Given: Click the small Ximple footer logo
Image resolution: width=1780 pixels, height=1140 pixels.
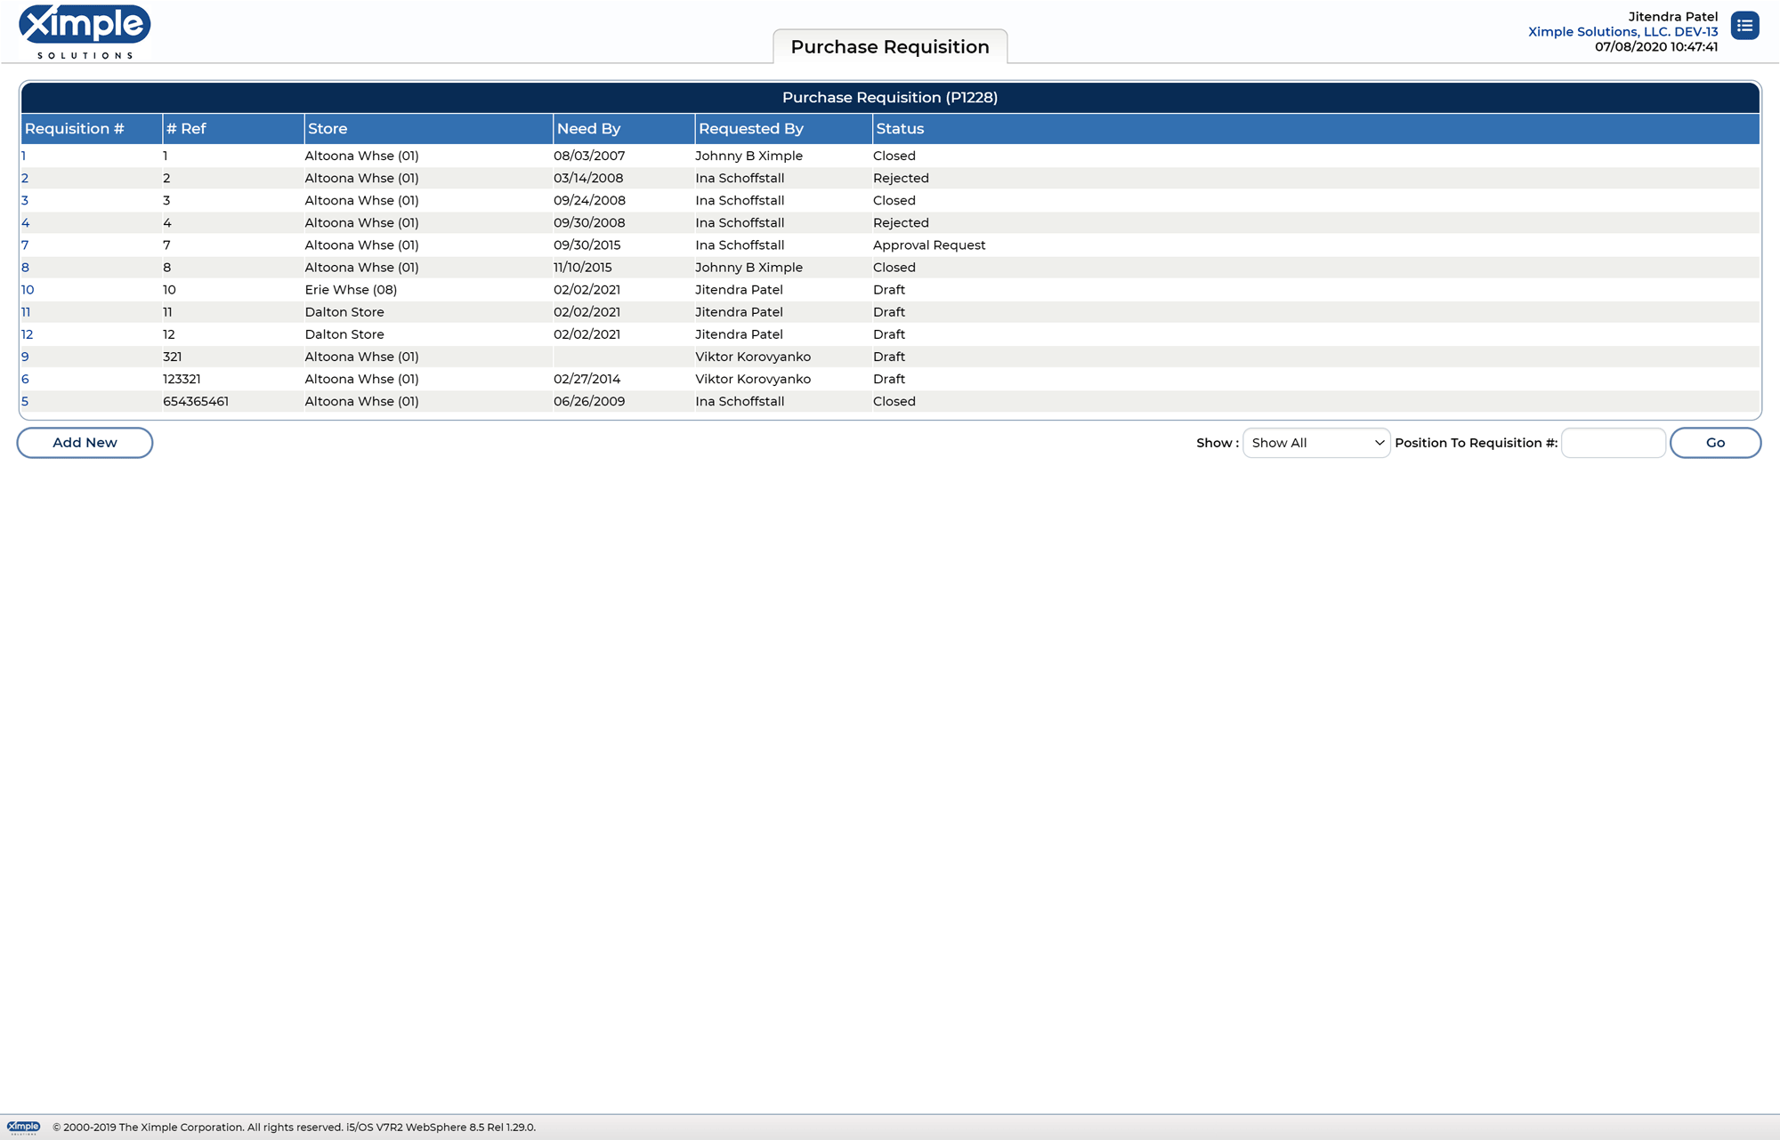Looking at the screenshot, I should (x=24, y=1127).
